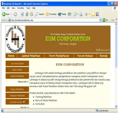Click the PDF icon beside Susunan Acara
119x116 pixels.
[24, 101]
